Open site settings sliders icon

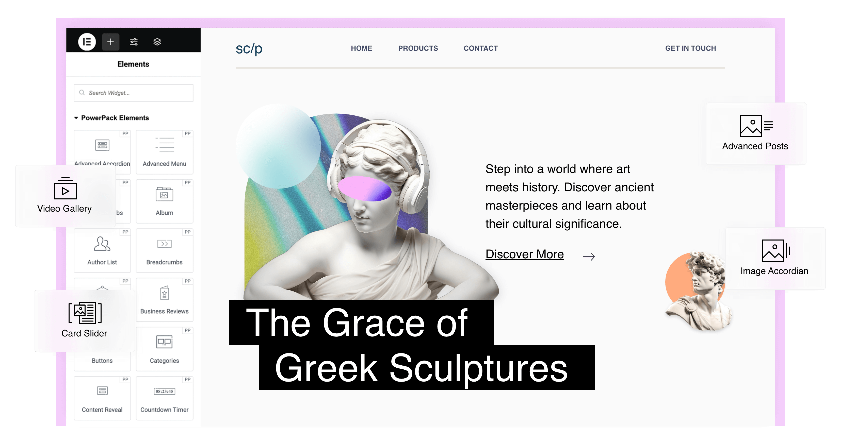click(134, 42)
